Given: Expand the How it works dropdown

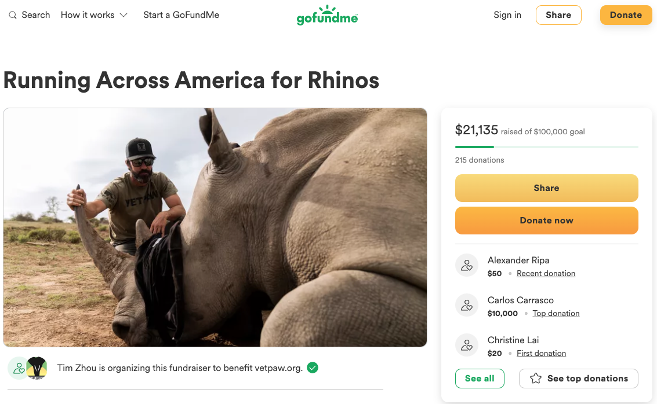Looking at the screenshot, I should tap(94, 15).
